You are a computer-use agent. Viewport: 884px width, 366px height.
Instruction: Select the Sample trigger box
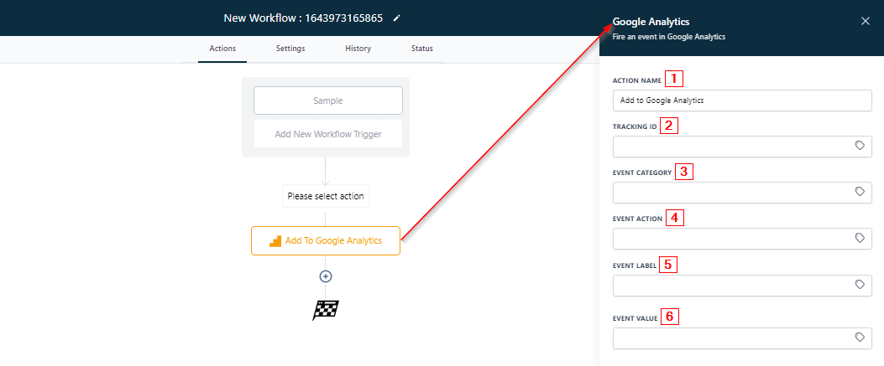click(328, 101)
